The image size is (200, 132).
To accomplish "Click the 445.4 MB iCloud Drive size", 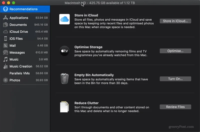I will [41, 32].
